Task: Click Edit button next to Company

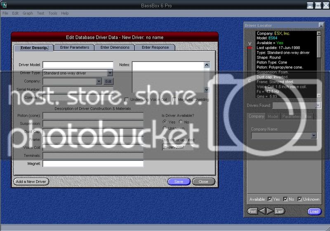Action: pyautogui.click(x=108, y=81)
